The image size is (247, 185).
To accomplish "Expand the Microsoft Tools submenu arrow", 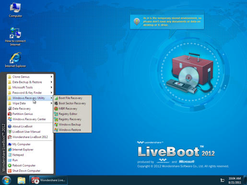I will 51,87.
